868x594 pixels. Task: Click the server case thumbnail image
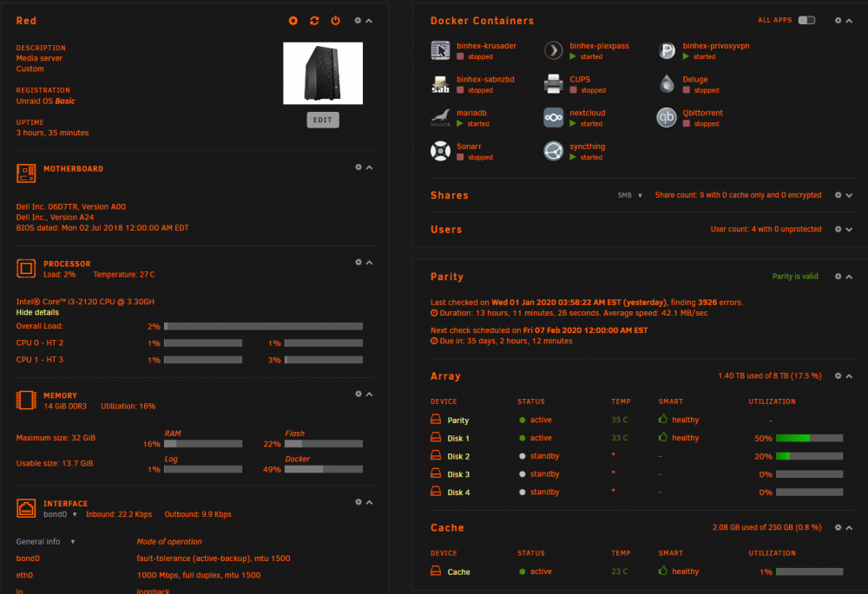coord(323,73)
